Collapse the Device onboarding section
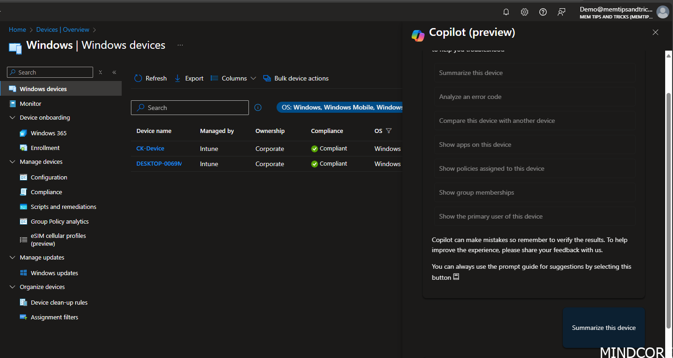 12,117
